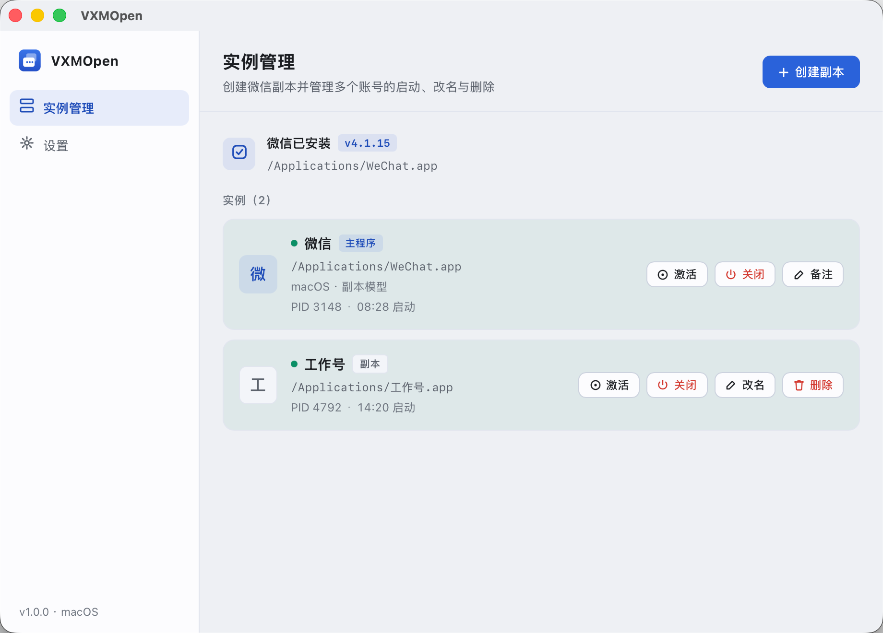Image resolution: width=883 pixels, height=633 pixels.
Task: Create a new WeChat copy with 创建副本
Action: pyautogui.click(x=811, y=72)
